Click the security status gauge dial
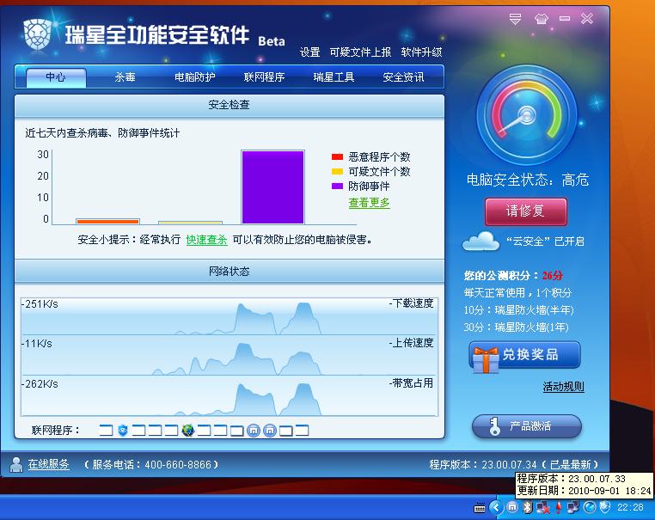Image resolution: width=655 pixels, height=520 pixels. click(x=526, y=116)
